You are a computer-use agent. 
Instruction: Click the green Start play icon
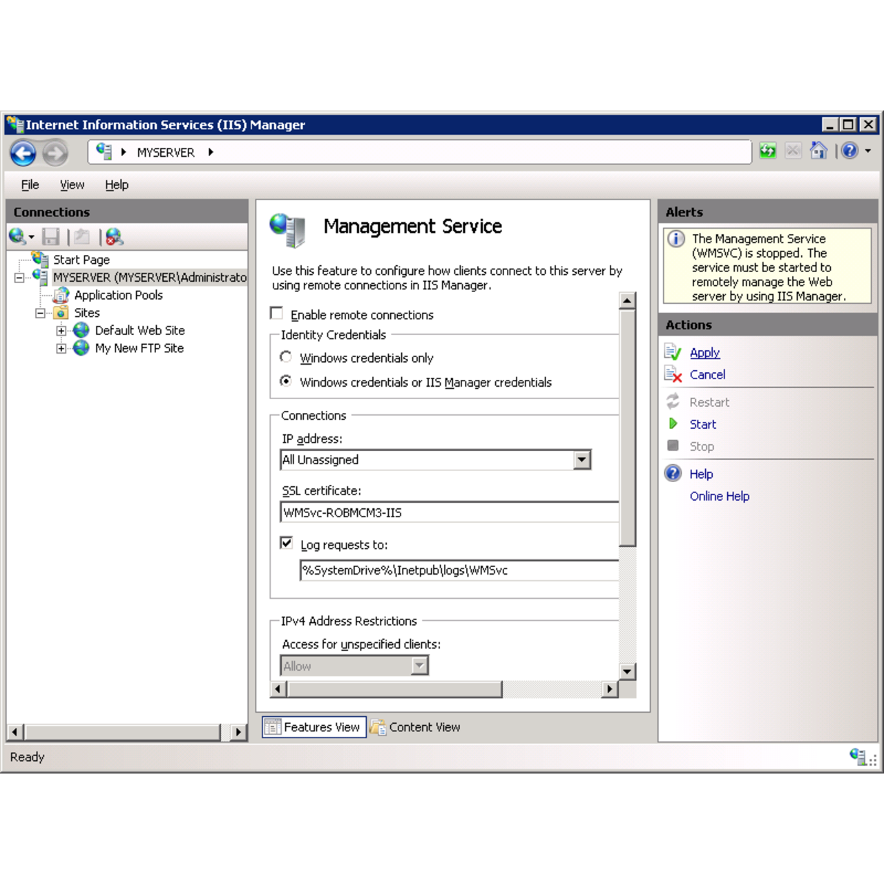pos(673,423)
